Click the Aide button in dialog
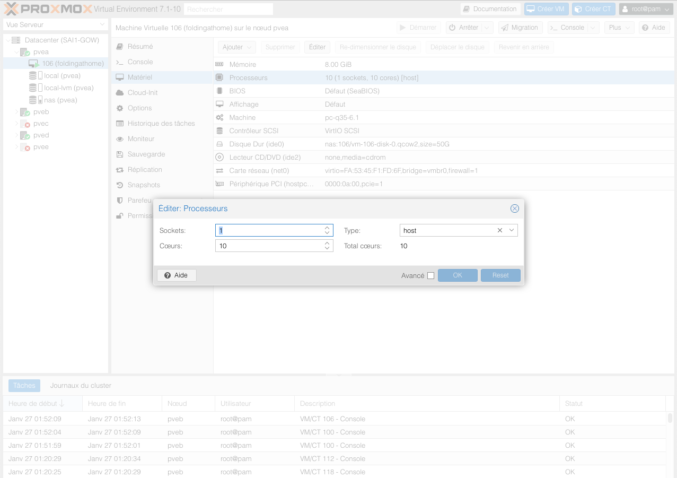Viewport: 677px width, 478px height. (x=177, y=275)
